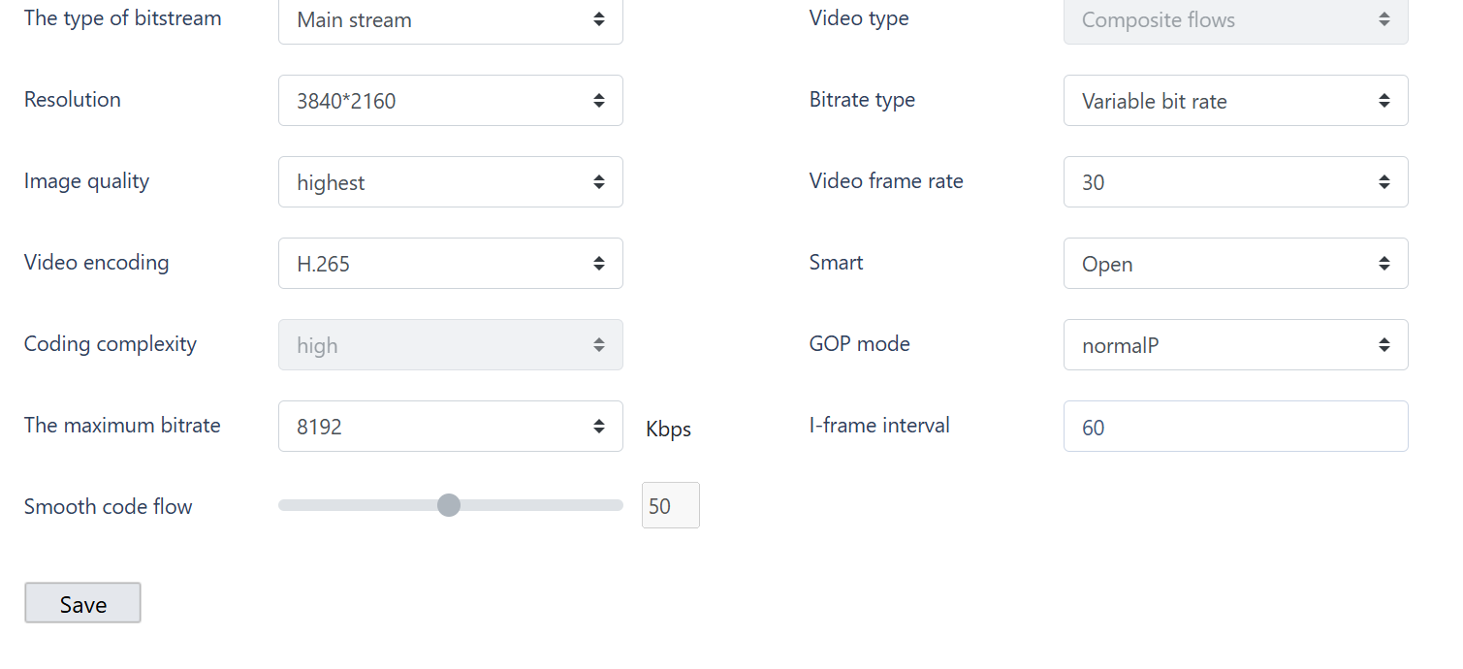The width and height of the screenshot is (1463, 669).
Task: Click the 'I-frame interval' label
Action: 879,425
